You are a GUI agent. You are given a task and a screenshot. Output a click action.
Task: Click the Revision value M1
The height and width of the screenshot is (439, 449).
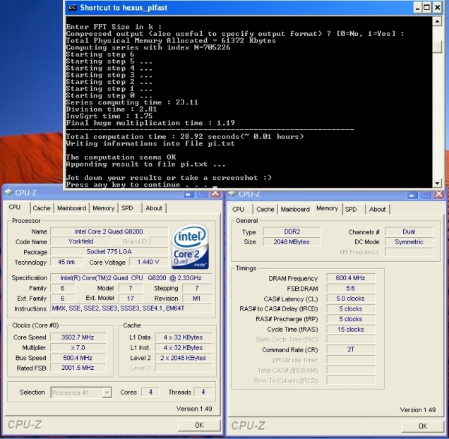pyautogui.click(x=197, y=299)
